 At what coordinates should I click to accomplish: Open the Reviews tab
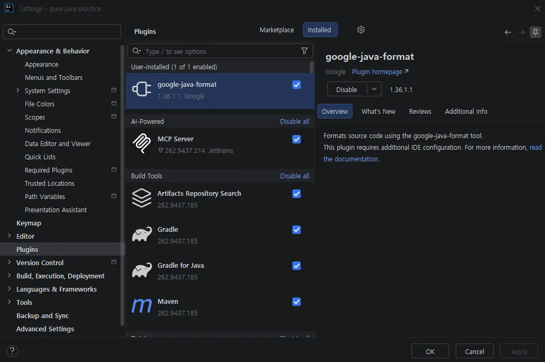420,111
